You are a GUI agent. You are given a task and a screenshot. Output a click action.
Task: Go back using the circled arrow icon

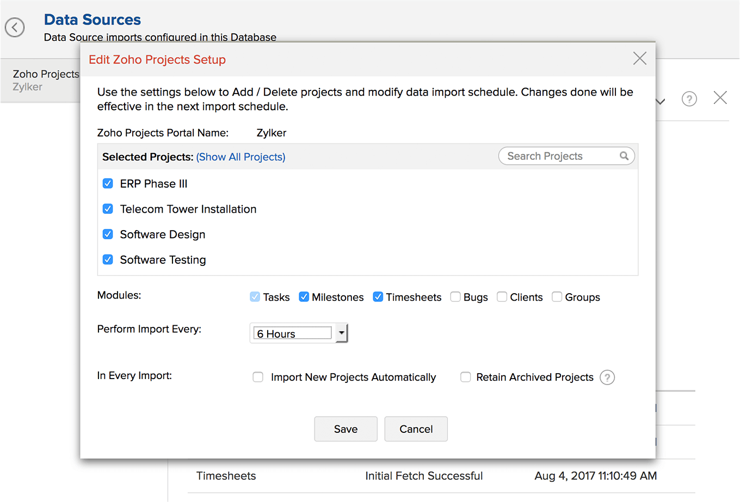tap(15, 27)
